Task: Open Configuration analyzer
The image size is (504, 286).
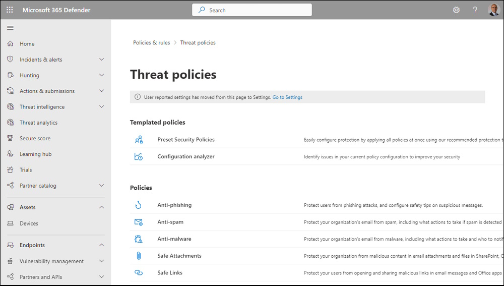Action: click(x=186, y=156)
